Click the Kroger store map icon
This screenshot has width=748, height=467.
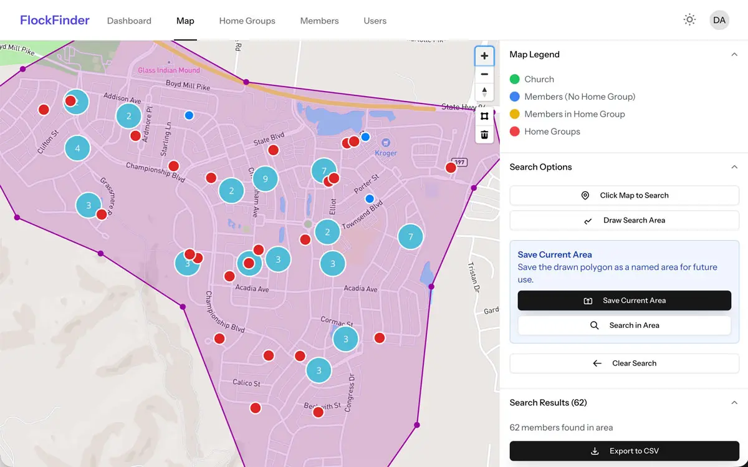click(385, 143)
